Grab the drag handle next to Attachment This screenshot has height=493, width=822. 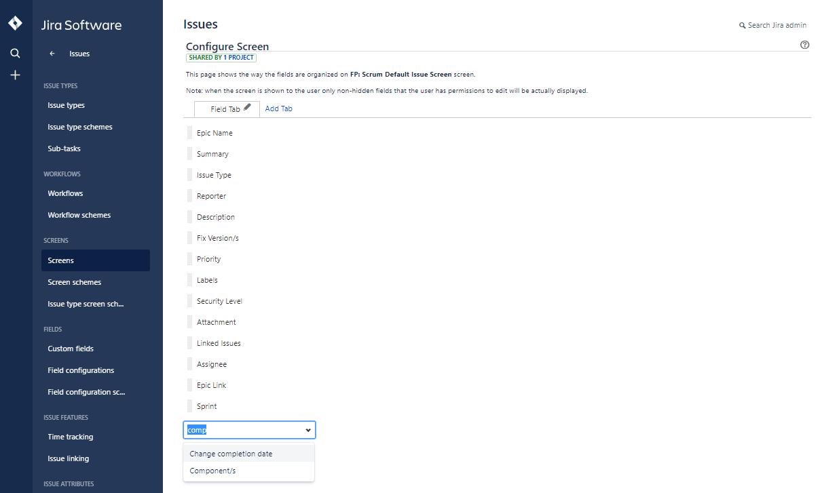[x=190, y=322]
